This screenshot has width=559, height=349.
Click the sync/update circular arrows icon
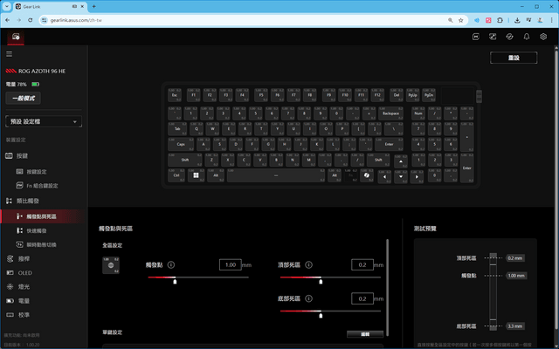tap(509, 37)
